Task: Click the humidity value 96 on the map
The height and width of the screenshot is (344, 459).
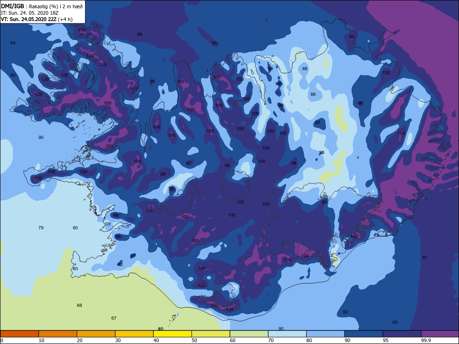Action: click(360, 103)
